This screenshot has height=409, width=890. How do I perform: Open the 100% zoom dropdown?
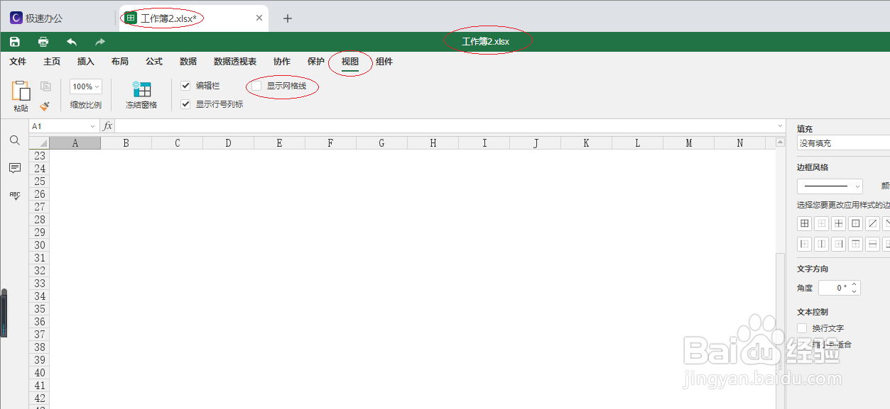[x=86, y=86]
